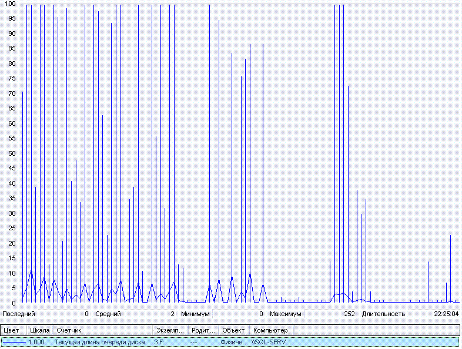Click the \\SQL-SERV computer cell
This screenshot has height=349, width=462.
coord(271,342)
